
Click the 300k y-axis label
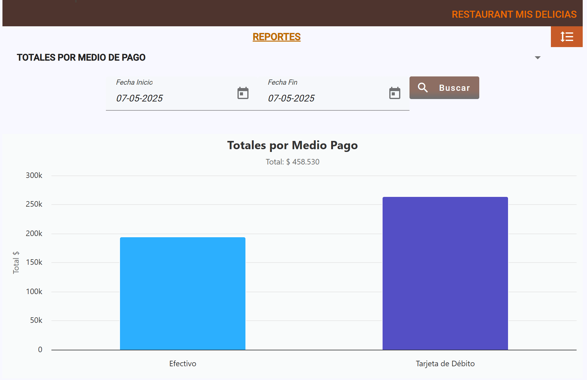(x=34, y=175)
